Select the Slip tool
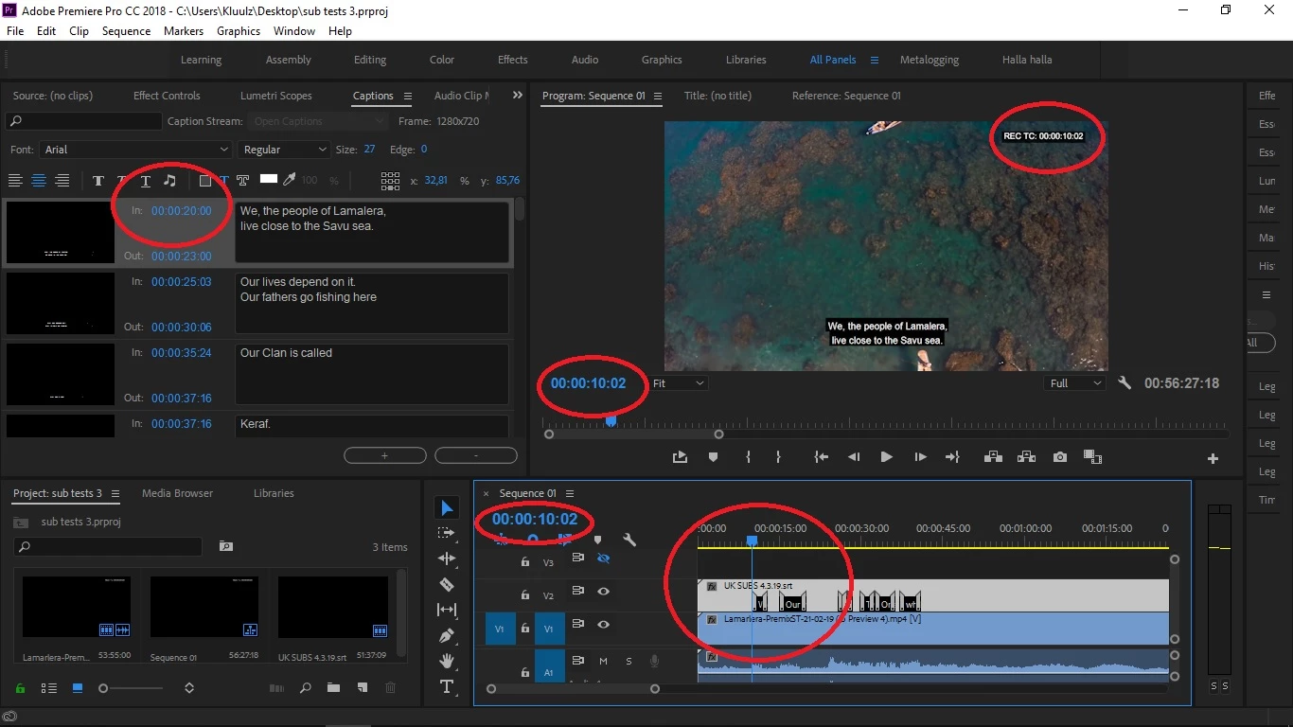This screenshot has width=1293, height=727. click(x=447, y=610)
